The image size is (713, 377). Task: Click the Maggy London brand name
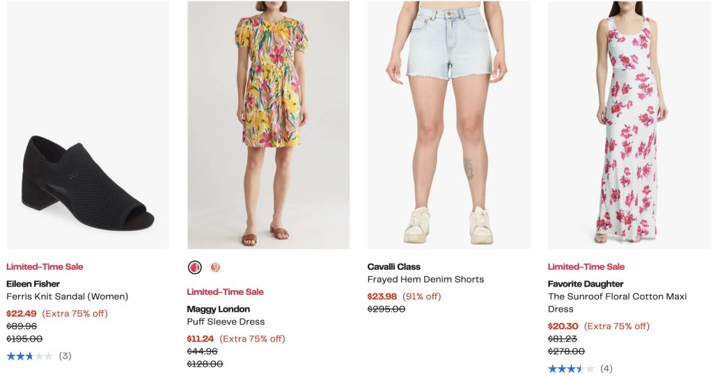click(x=218, y=309)
